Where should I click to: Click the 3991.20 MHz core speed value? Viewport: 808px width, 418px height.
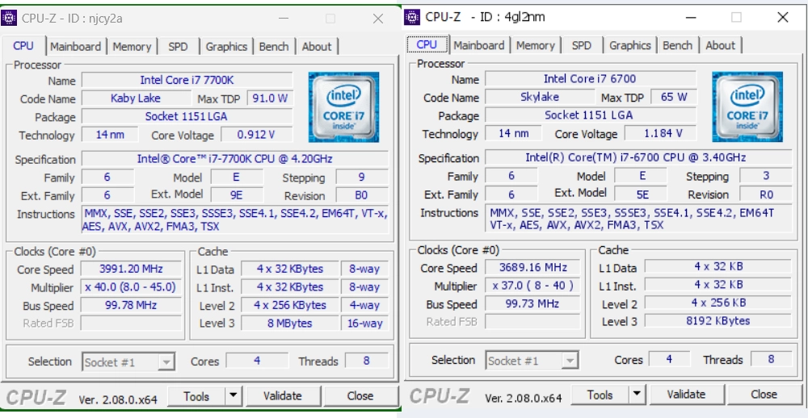click(x=131, y=269)
